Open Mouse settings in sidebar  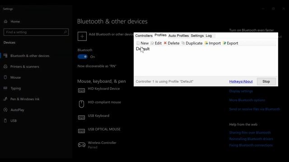tap(12, 77)
